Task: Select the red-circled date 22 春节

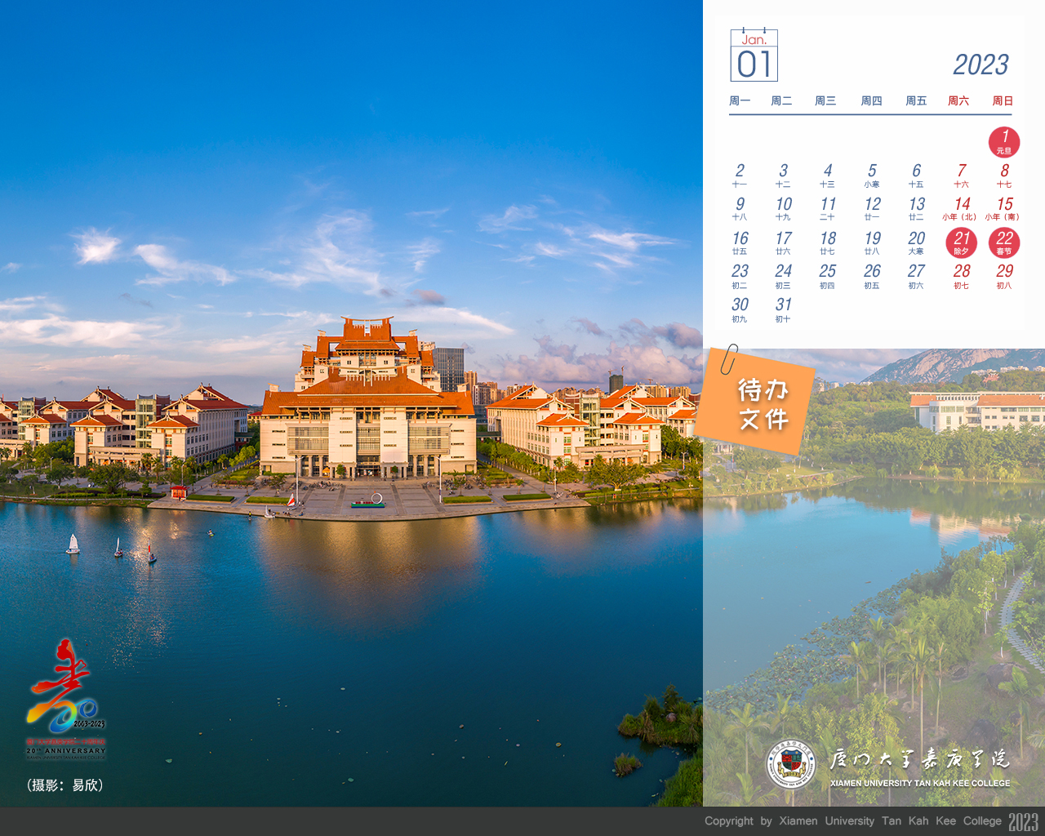Action: 1004,242
